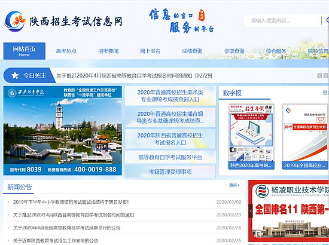Screen dimensions: 329x245
Task: Select the 数字报 section heading
Action: [x=232, y=93]
